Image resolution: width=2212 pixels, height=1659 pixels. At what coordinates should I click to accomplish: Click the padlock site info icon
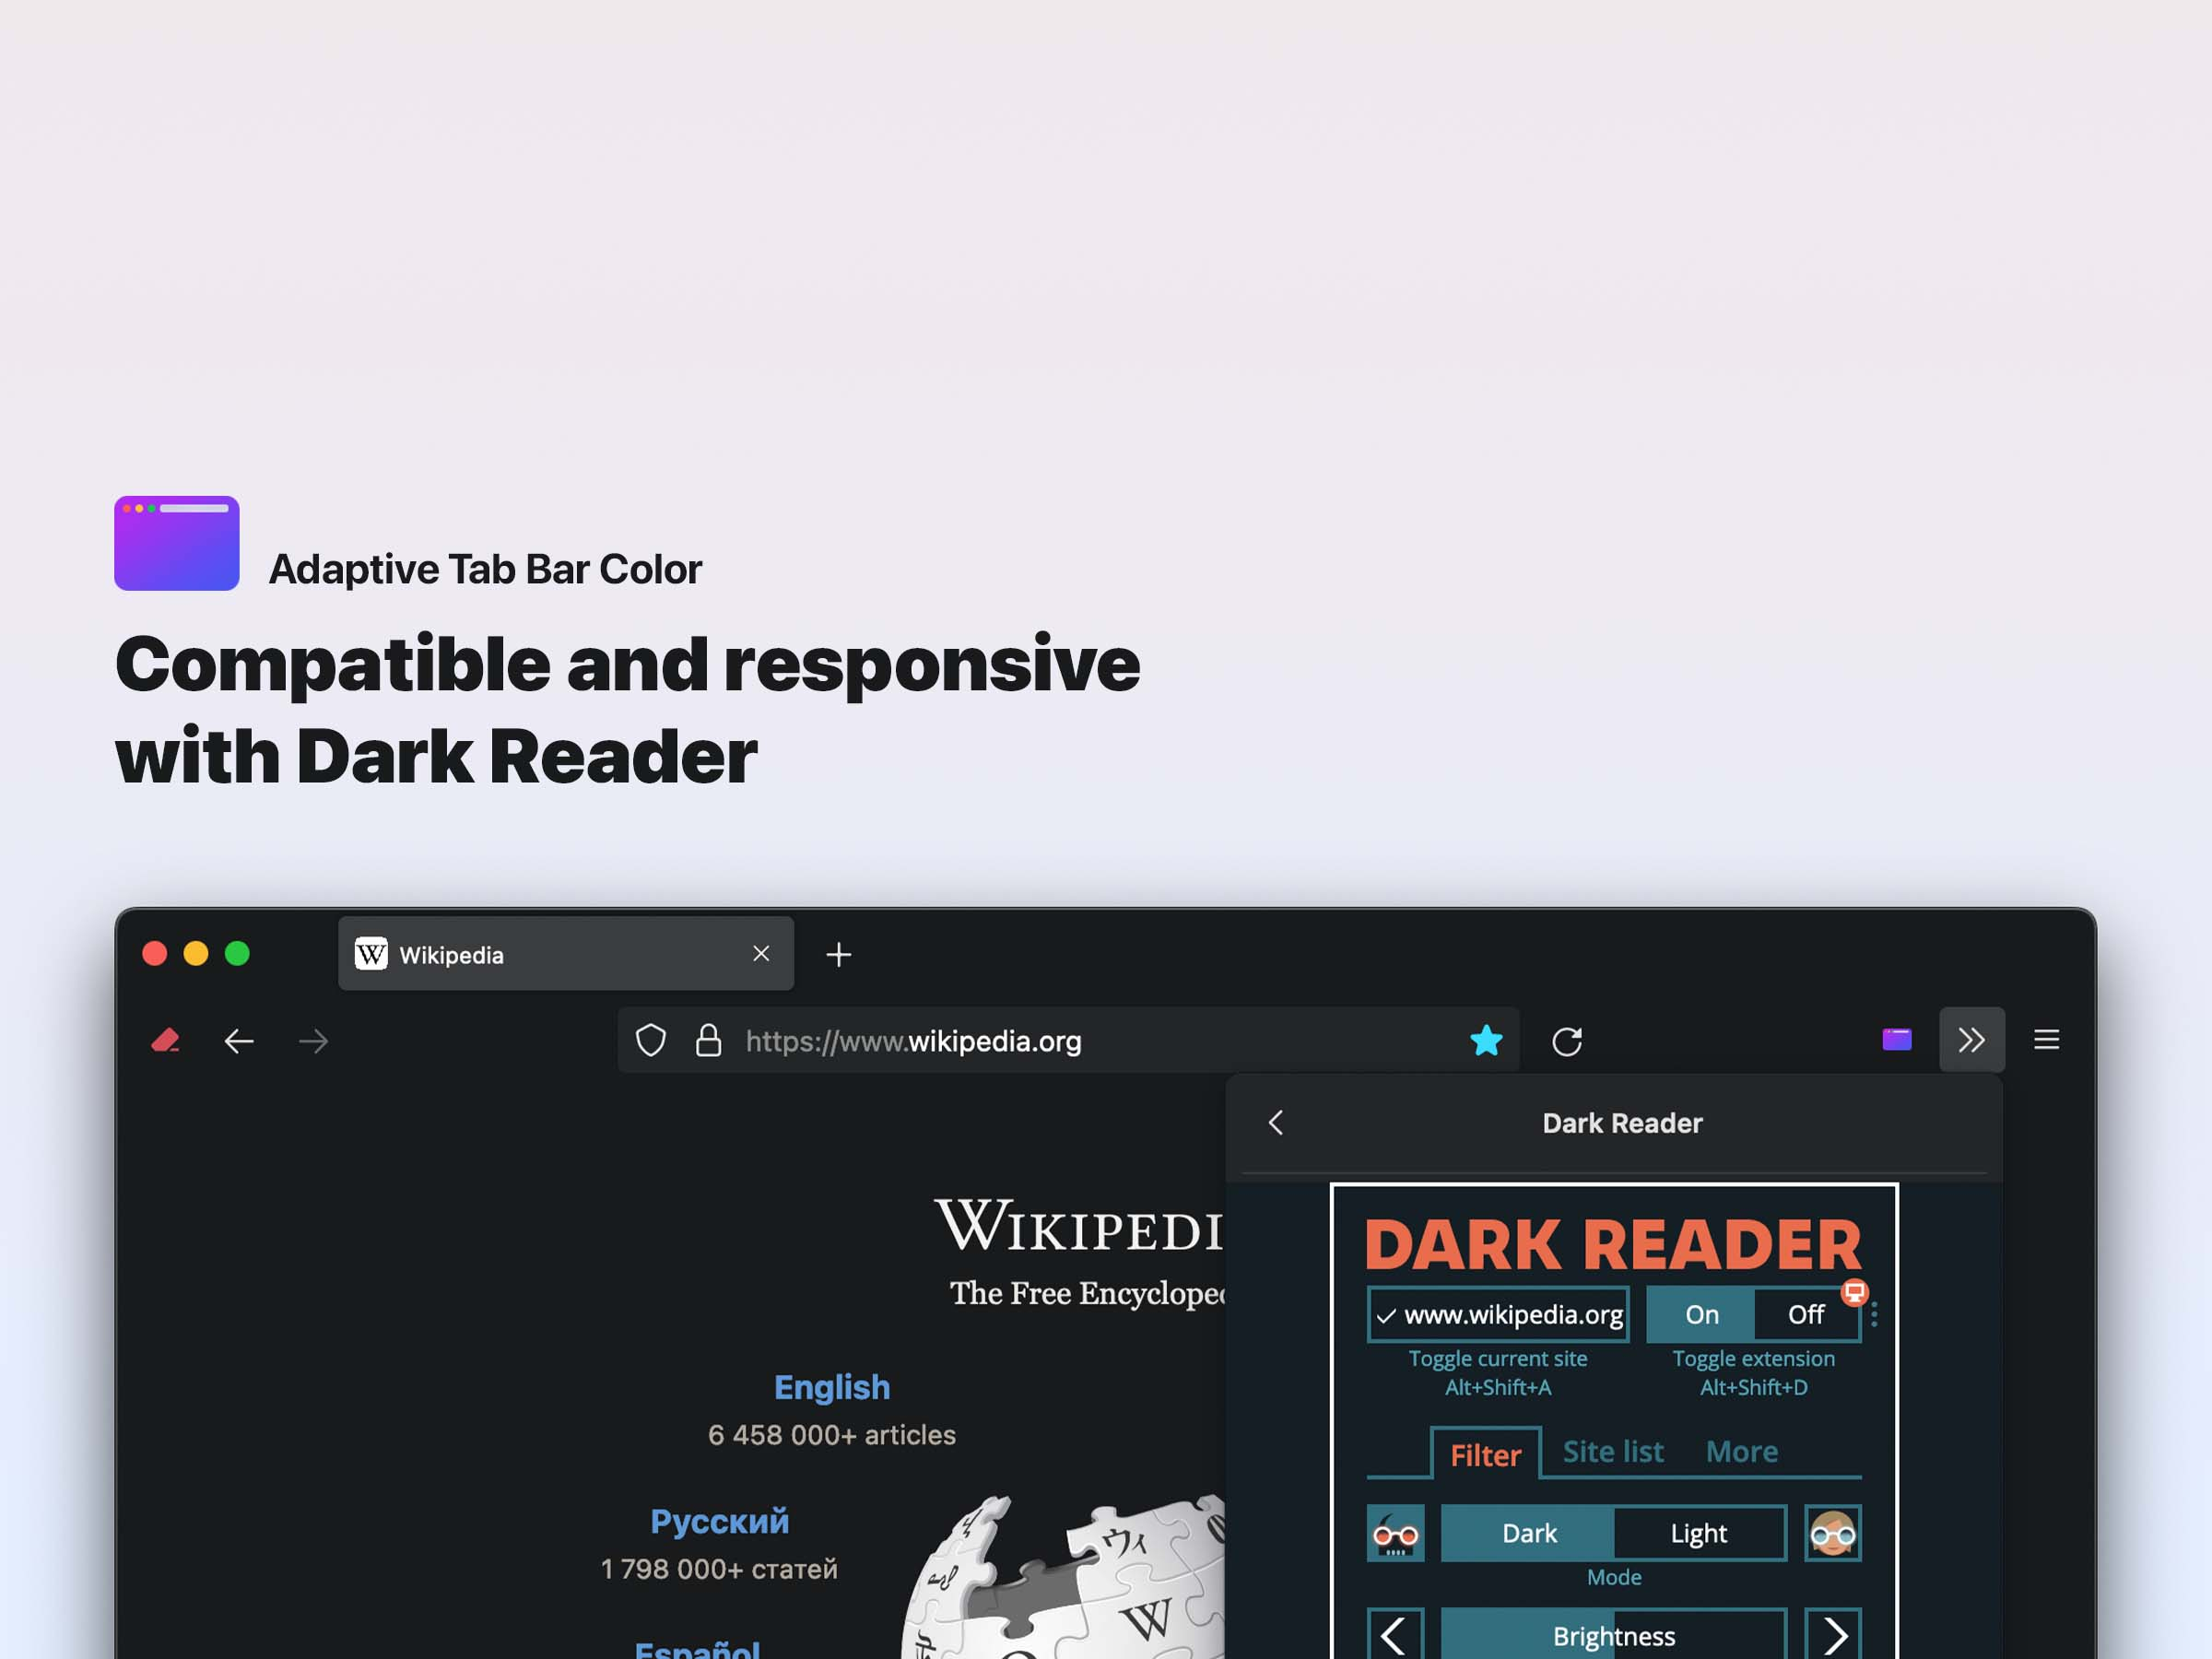[x=709, y=1041]
